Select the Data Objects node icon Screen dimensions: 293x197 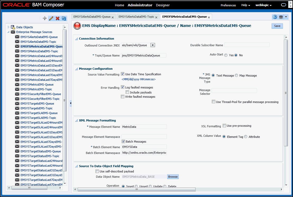(x=13, y=27)
